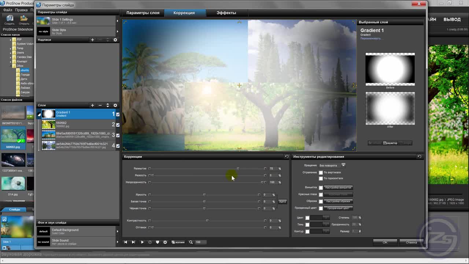
Task: Expand Slide Style arrow
Action: [118, 31]
